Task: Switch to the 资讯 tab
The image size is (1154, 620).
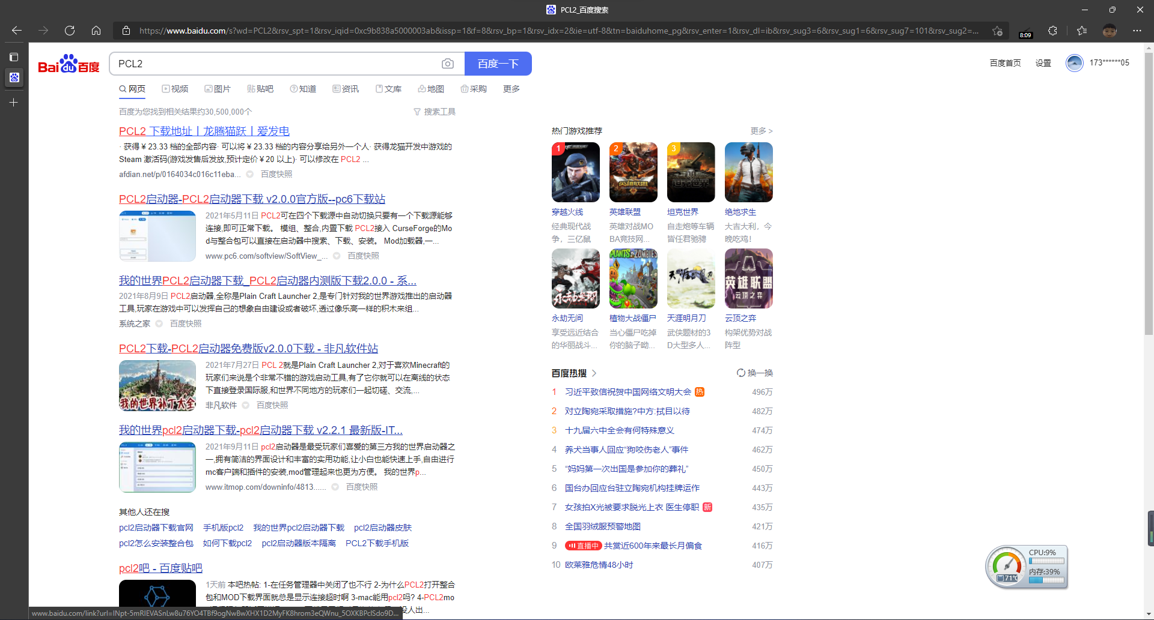Action: pyautogui.click(x=346, y=89)
